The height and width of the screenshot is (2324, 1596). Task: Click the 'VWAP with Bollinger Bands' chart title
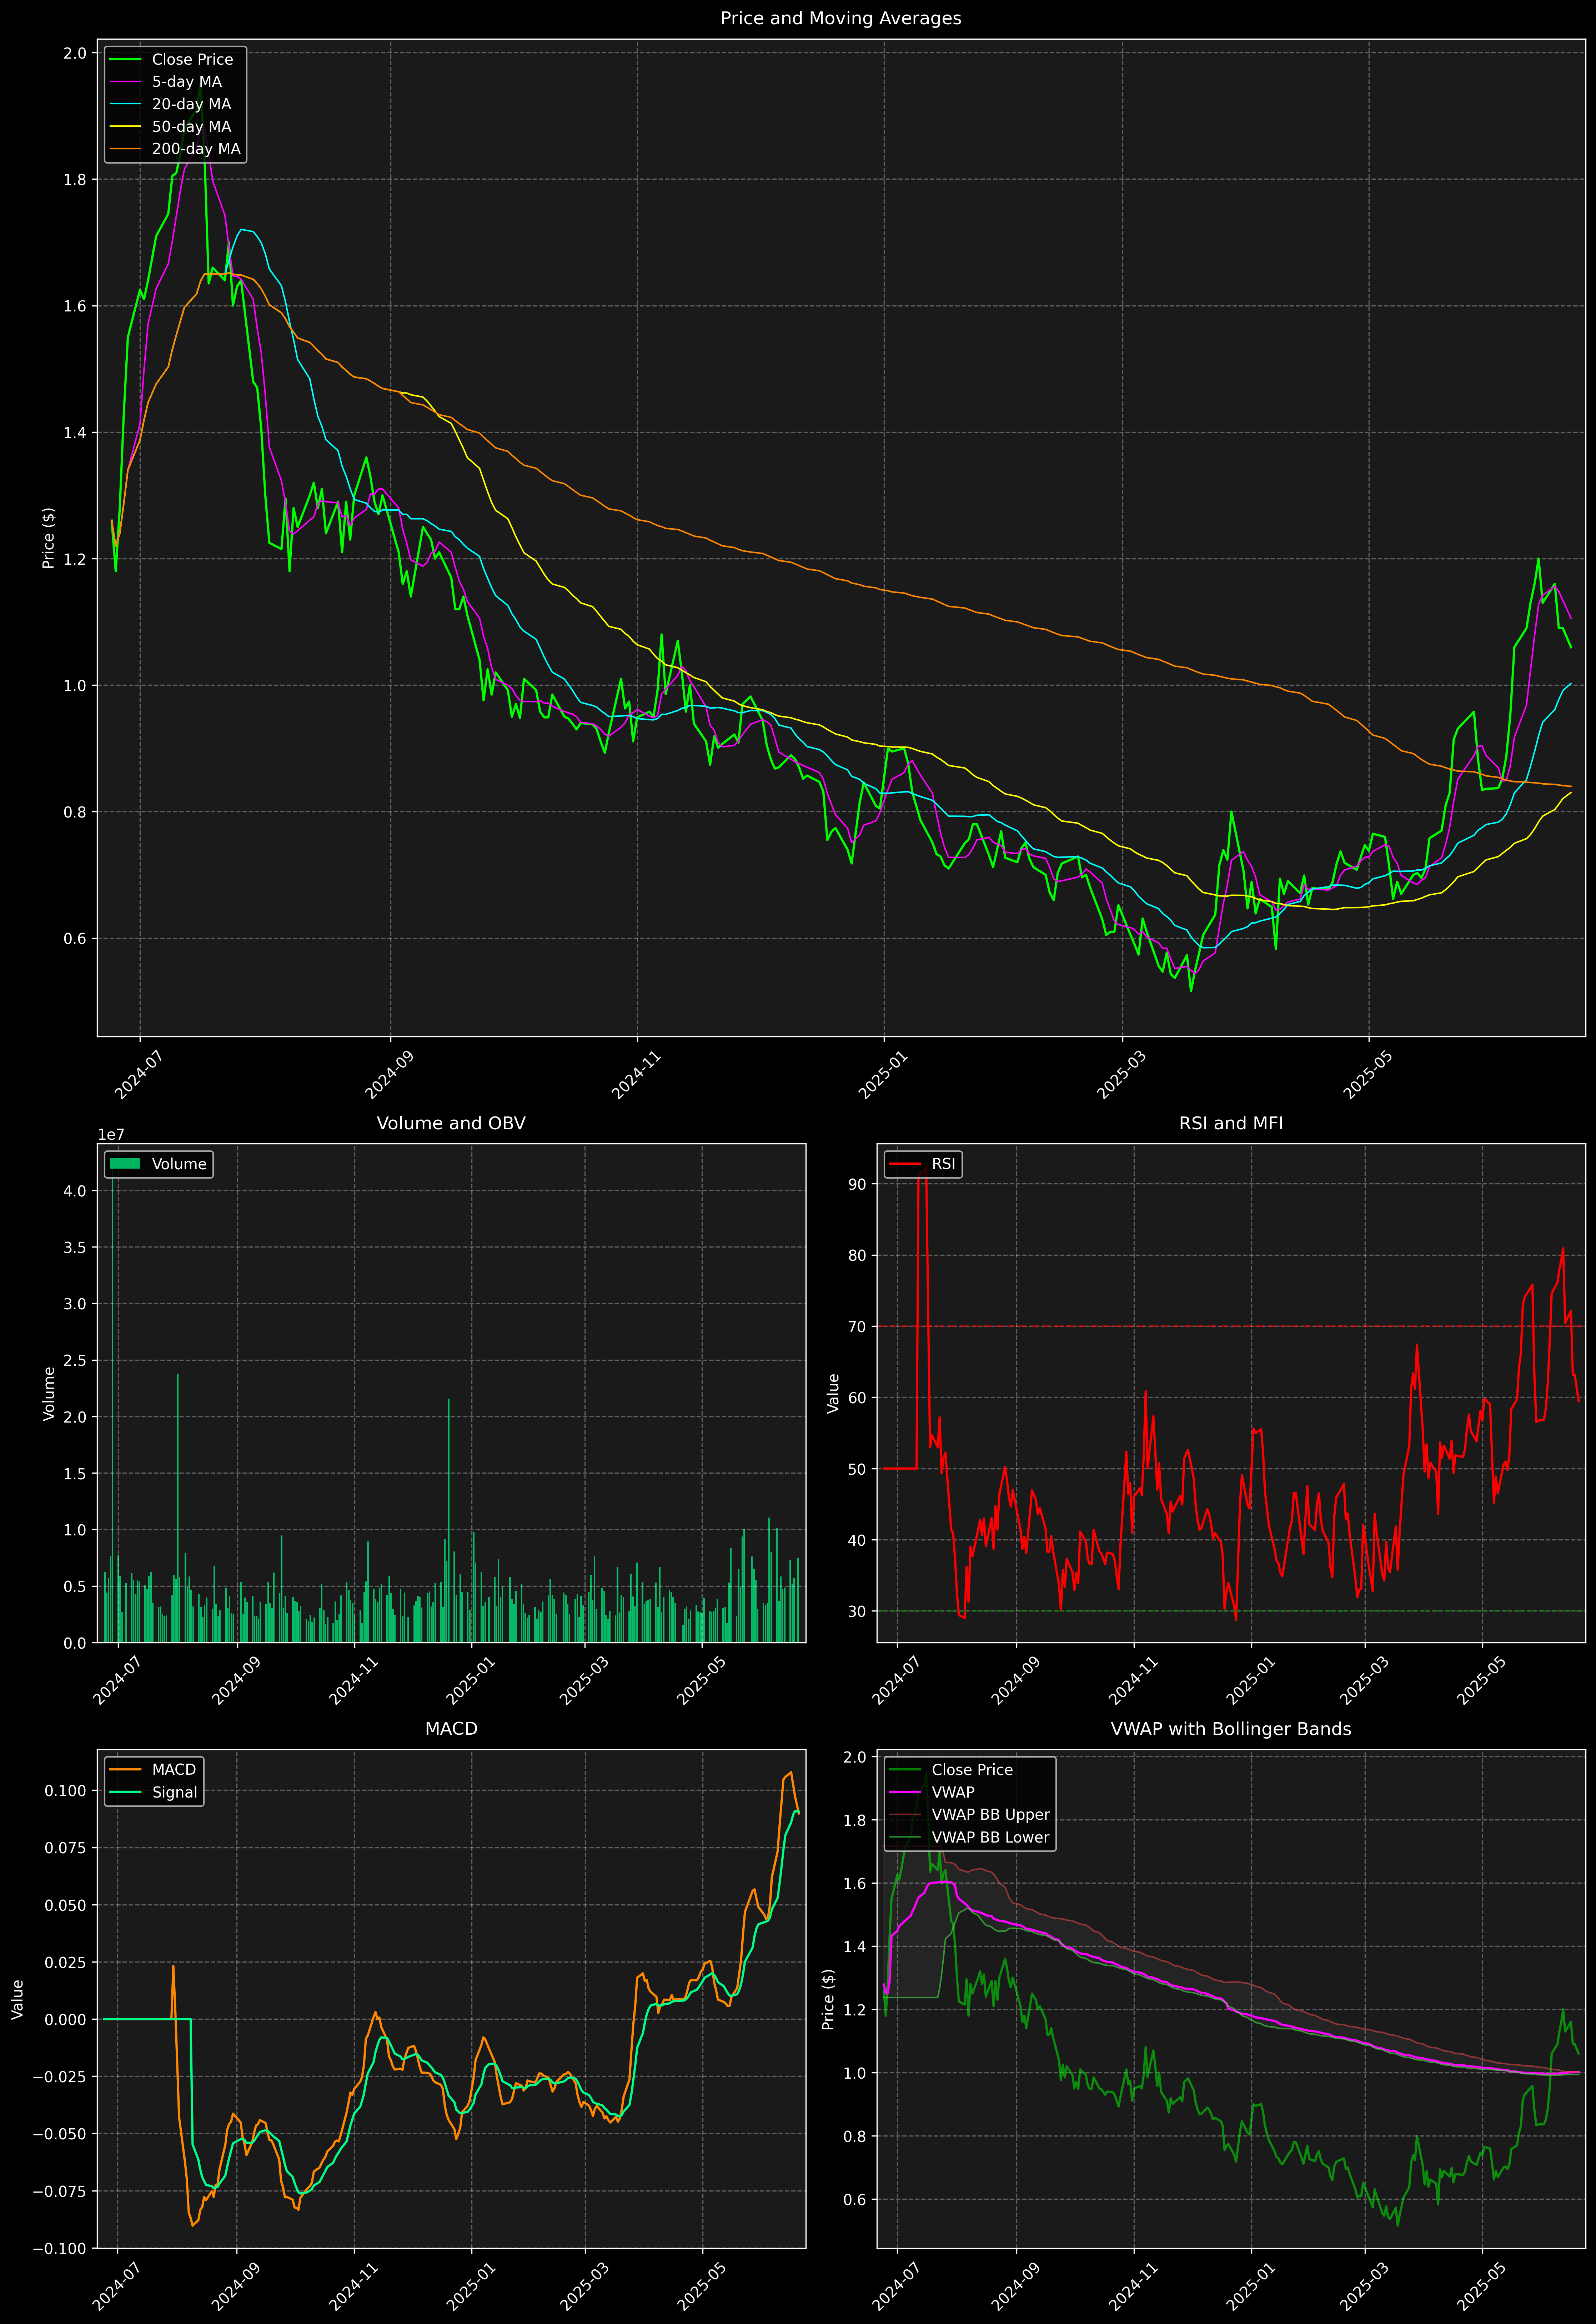tap(1231, 1729)
